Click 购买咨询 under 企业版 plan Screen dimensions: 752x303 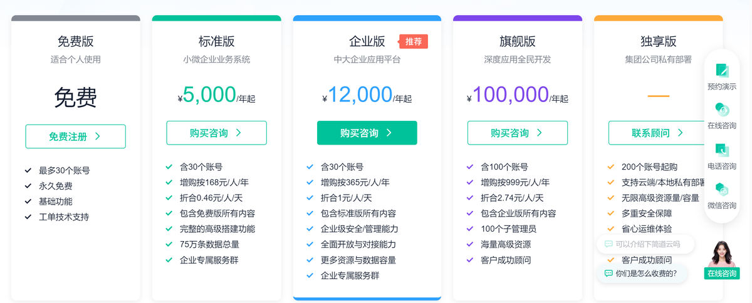point(367,133)
